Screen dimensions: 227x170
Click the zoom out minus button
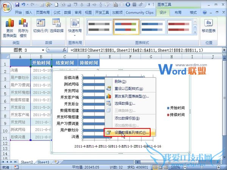coord(185,167)
